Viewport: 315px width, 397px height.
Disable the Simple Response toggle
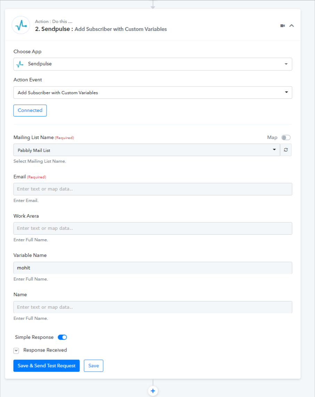(x=62, y=337)
